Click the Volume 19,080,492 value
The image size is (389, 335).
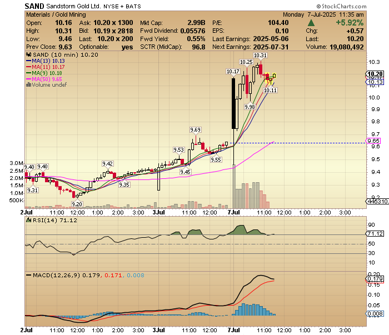347,47
